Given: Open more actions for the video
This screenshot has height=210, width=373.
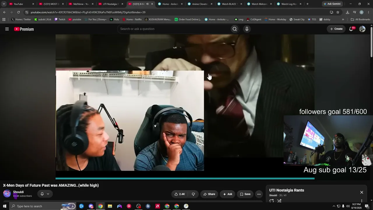Looking at the screenshot, I should pyautogui.click(x=259, y=194).
